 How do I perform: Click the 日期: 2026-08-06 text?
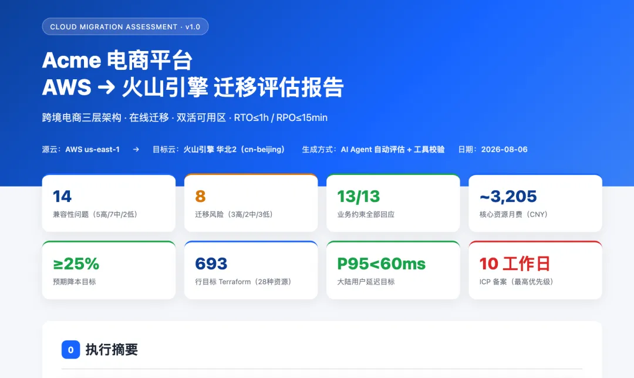[x=493, y=150]
